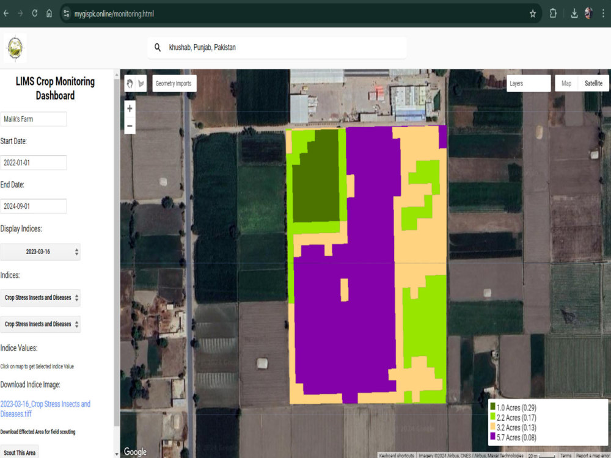The width and height of the screenshot is (611, 458).
Task: Zoom in on the map
Action: click(130, 109)
